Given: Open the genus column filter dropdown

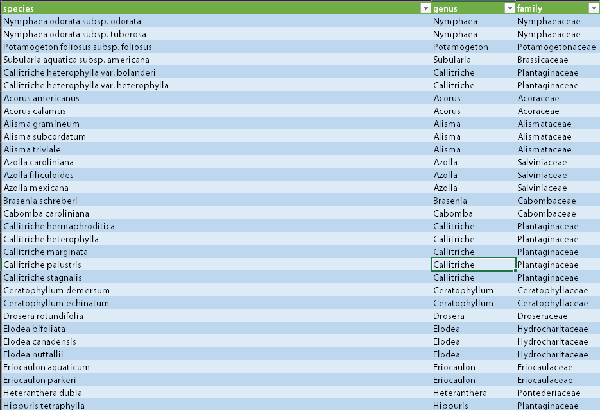Looking at the screenshot, I should 510,8.
